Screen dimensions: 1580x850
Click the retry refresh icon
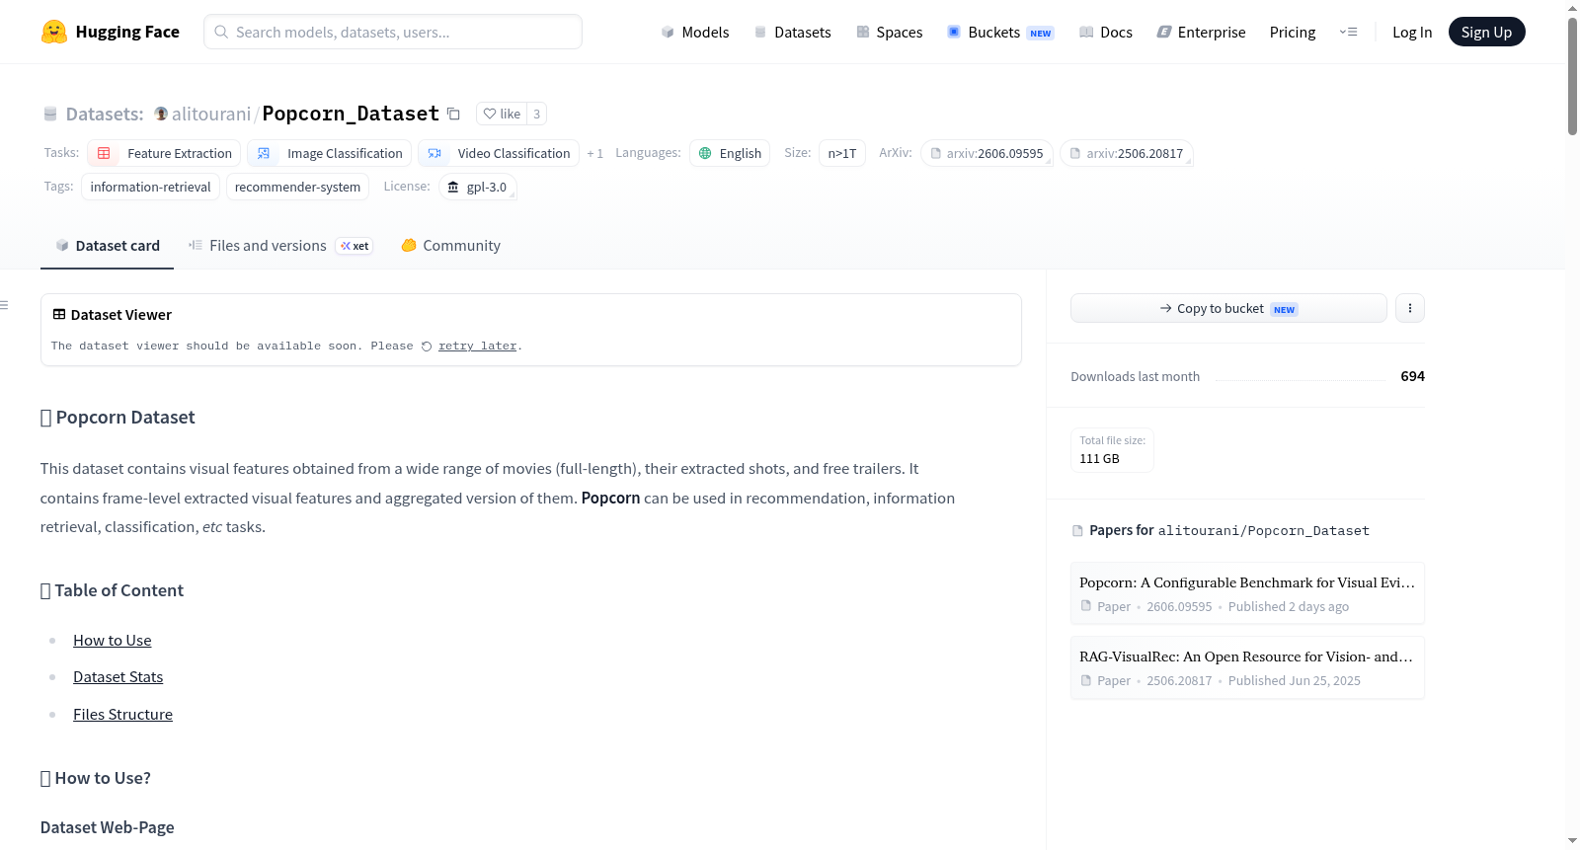tap(427, 347)
